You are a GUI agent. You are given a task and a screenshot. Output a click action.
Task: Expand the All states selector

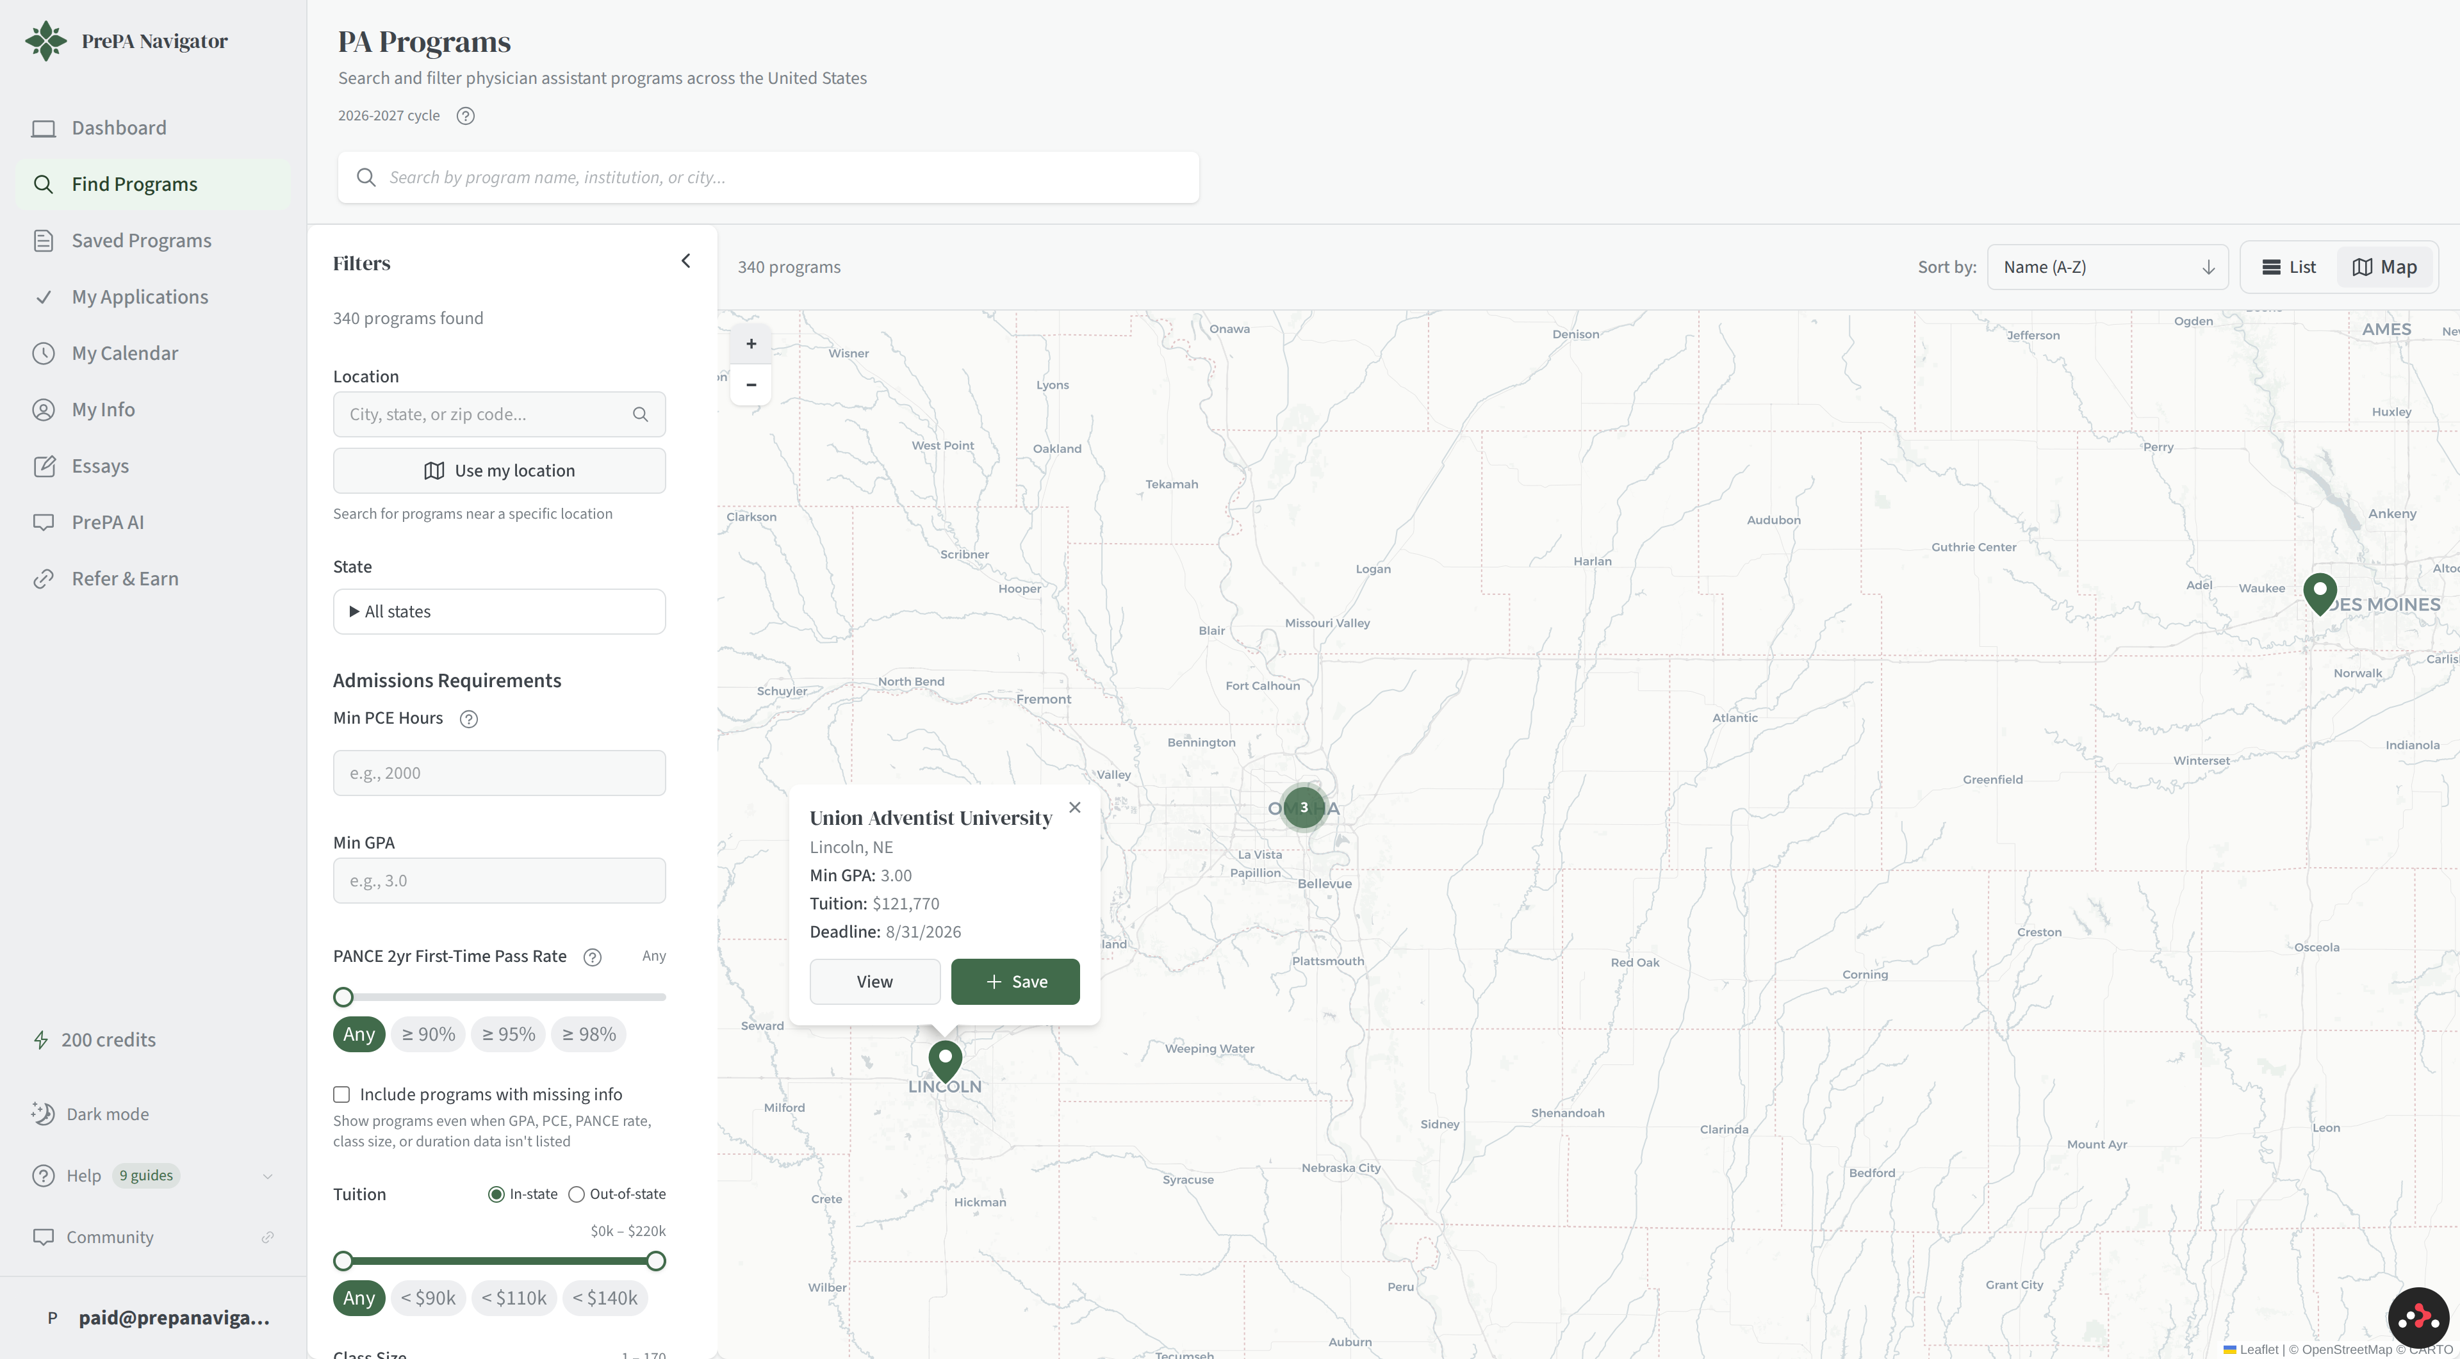click(498, 612)
